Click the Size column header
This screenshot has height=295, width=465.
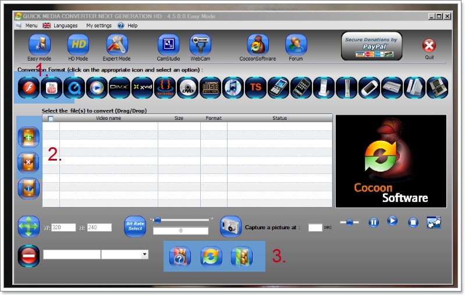click(179, 118)
